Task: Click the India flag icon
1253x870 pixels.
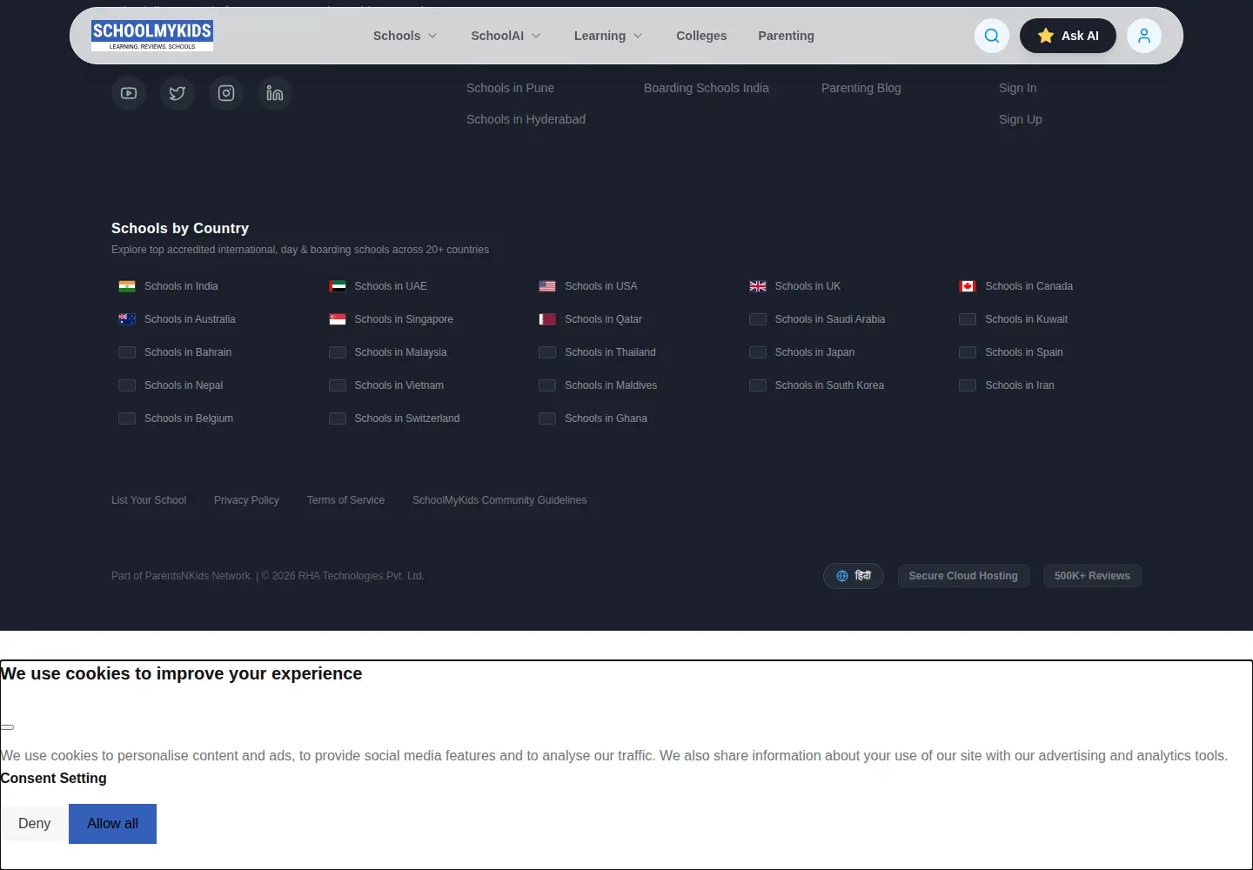Action: tap(127, 286)
